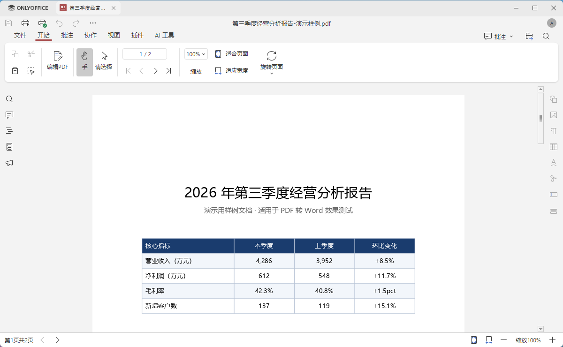563x347 pixels.
Task: Open the three-dots more options menu
Action: tap(93, 23)
